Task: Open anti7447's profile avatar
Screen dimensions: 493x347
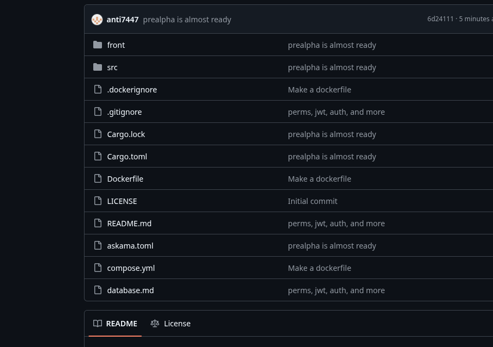Action: point(97,19)
